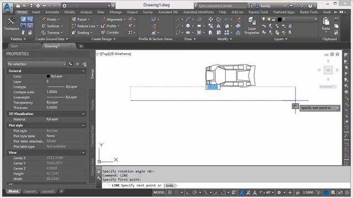Click the keyword search input field
This screenshot has height=198, width=353.
tap(222, 6)
